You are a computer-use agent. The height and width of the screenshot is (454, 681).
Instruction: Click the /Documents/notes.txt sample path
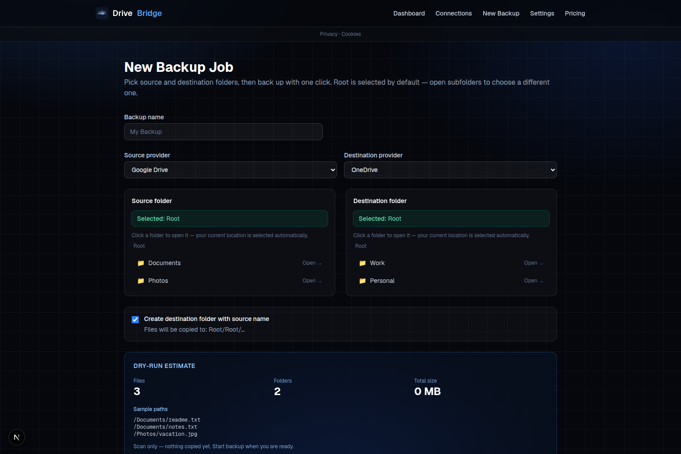[165, 427]
